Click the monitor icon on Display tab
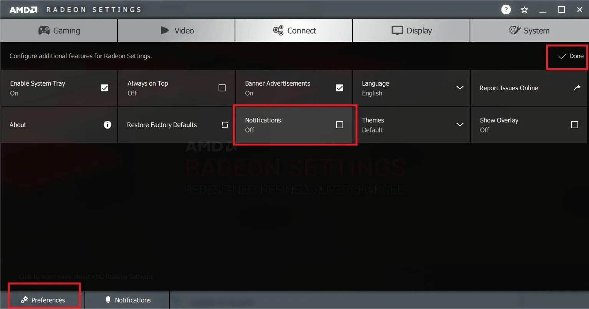Viewport: 589px width, 309px height. 397,30
